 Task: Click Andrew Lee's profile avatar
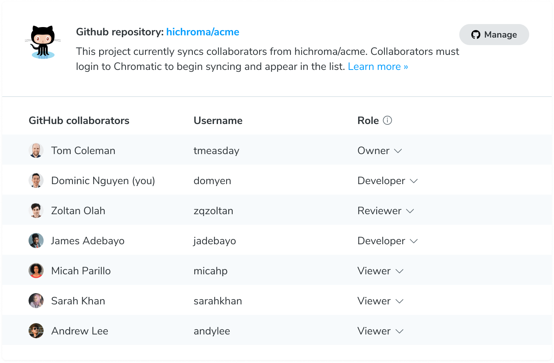36,330
